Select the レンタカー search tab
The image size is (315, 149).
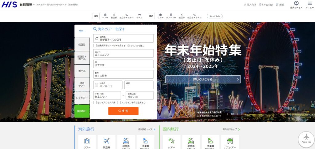pyautogui.click(x=82, y=98)
